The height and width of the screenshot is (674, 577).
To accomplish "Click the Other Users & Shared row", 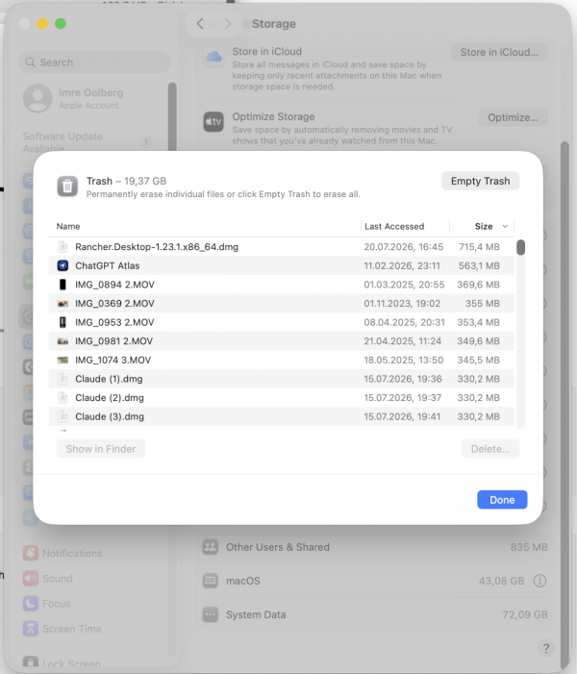I will tap(374, 547).
